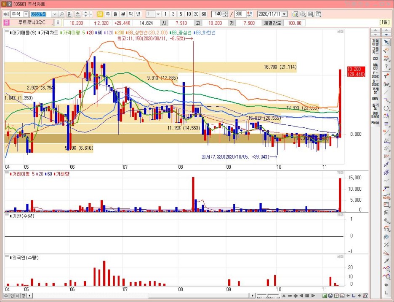The width and height of the screenshot is (394, 302).
Task: Select the 3 interval button
Action: pos(173,14)
